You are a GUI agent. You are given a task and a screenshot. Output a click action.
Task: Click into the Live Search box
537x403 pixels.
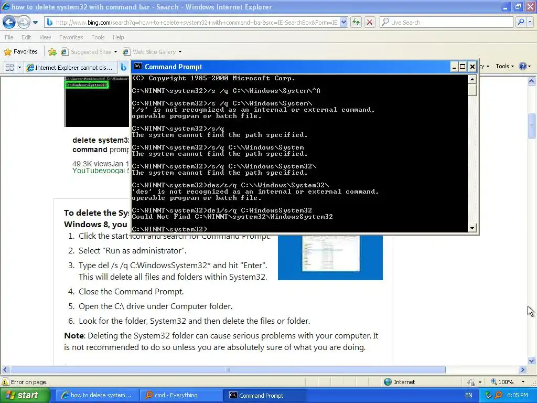(x=446, y=22)
